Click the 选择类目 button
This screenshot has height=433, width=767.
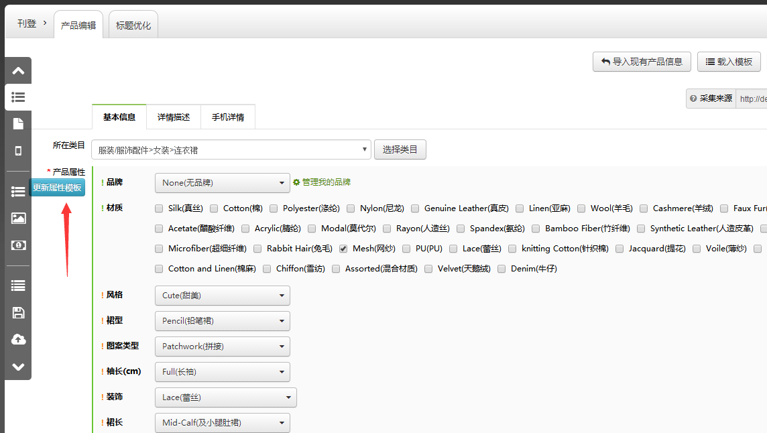[x=400, y=149]
